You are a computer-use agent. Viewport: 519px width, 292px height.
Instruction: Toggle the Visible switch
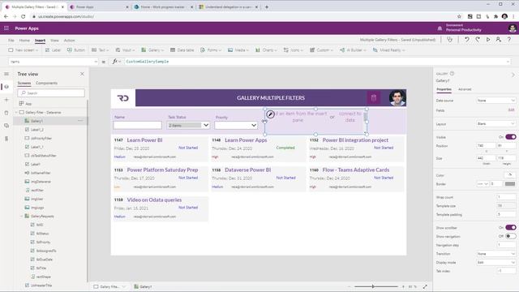coord(510,137)
